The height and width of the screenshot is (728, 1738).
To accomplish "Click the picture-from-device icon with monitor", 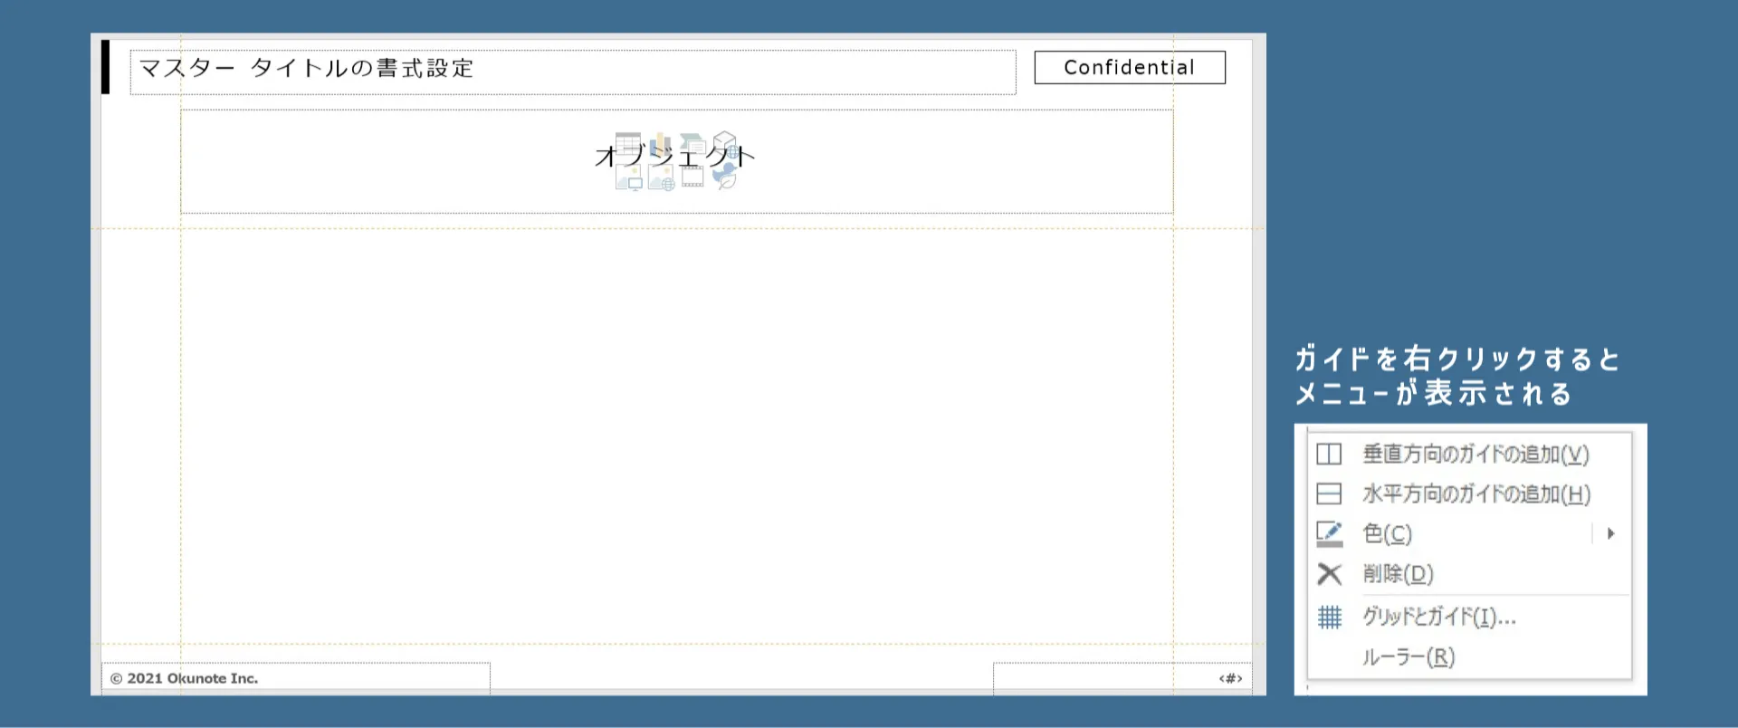I will tap(628, 178).
